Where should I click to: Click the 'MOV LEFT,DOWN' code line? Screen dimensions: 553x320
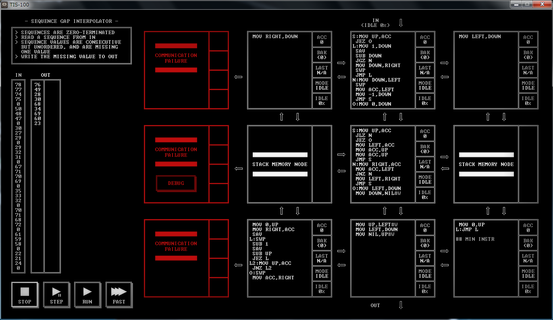(480, 37)
